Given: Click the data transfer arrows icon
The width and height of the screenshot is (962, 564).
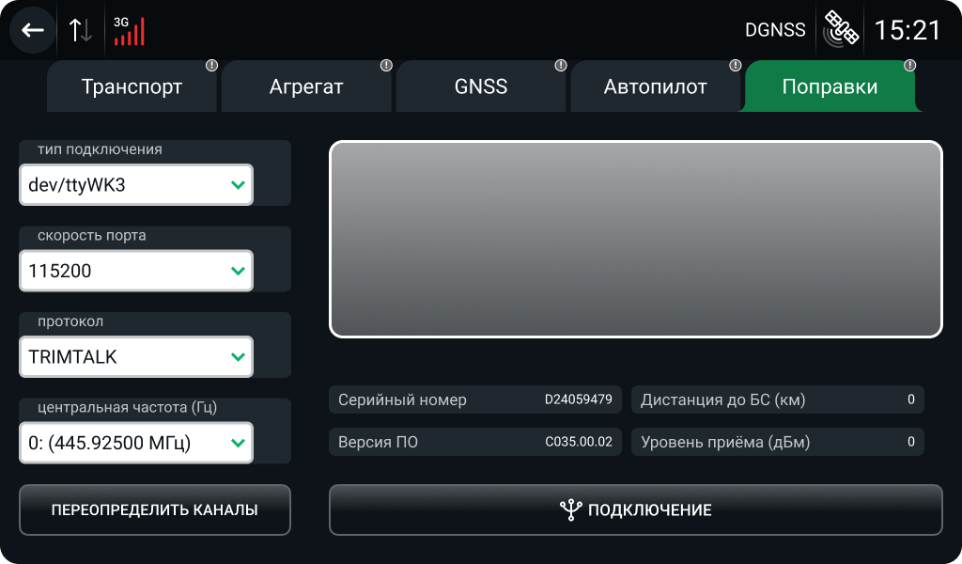Looking at the screenshot, I should [81, 30].
